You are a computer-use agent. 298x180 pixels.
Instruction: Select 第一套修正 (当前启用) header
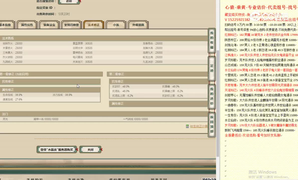51,74
